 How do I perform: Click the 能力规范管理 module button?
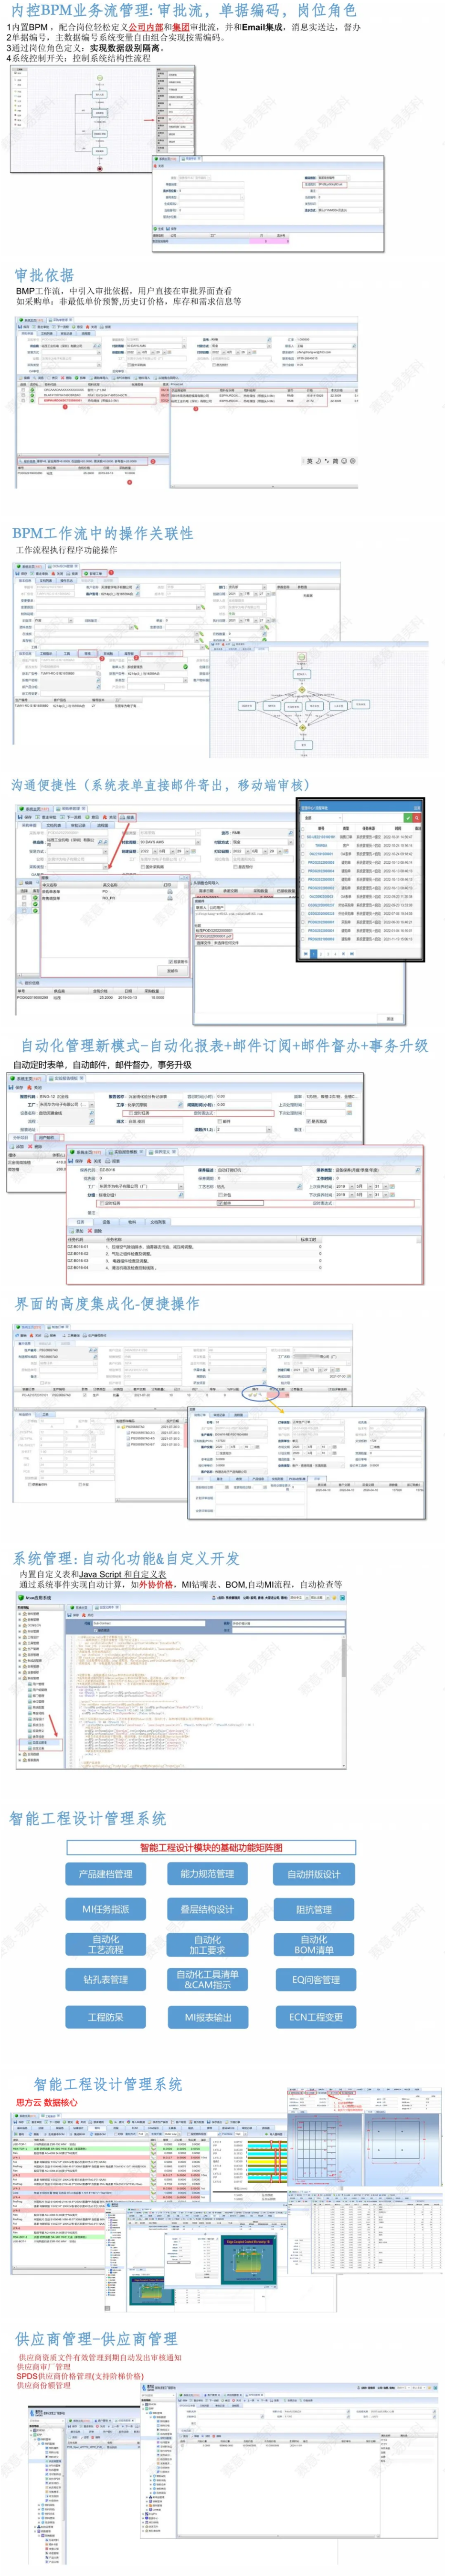coord(207,1874)
